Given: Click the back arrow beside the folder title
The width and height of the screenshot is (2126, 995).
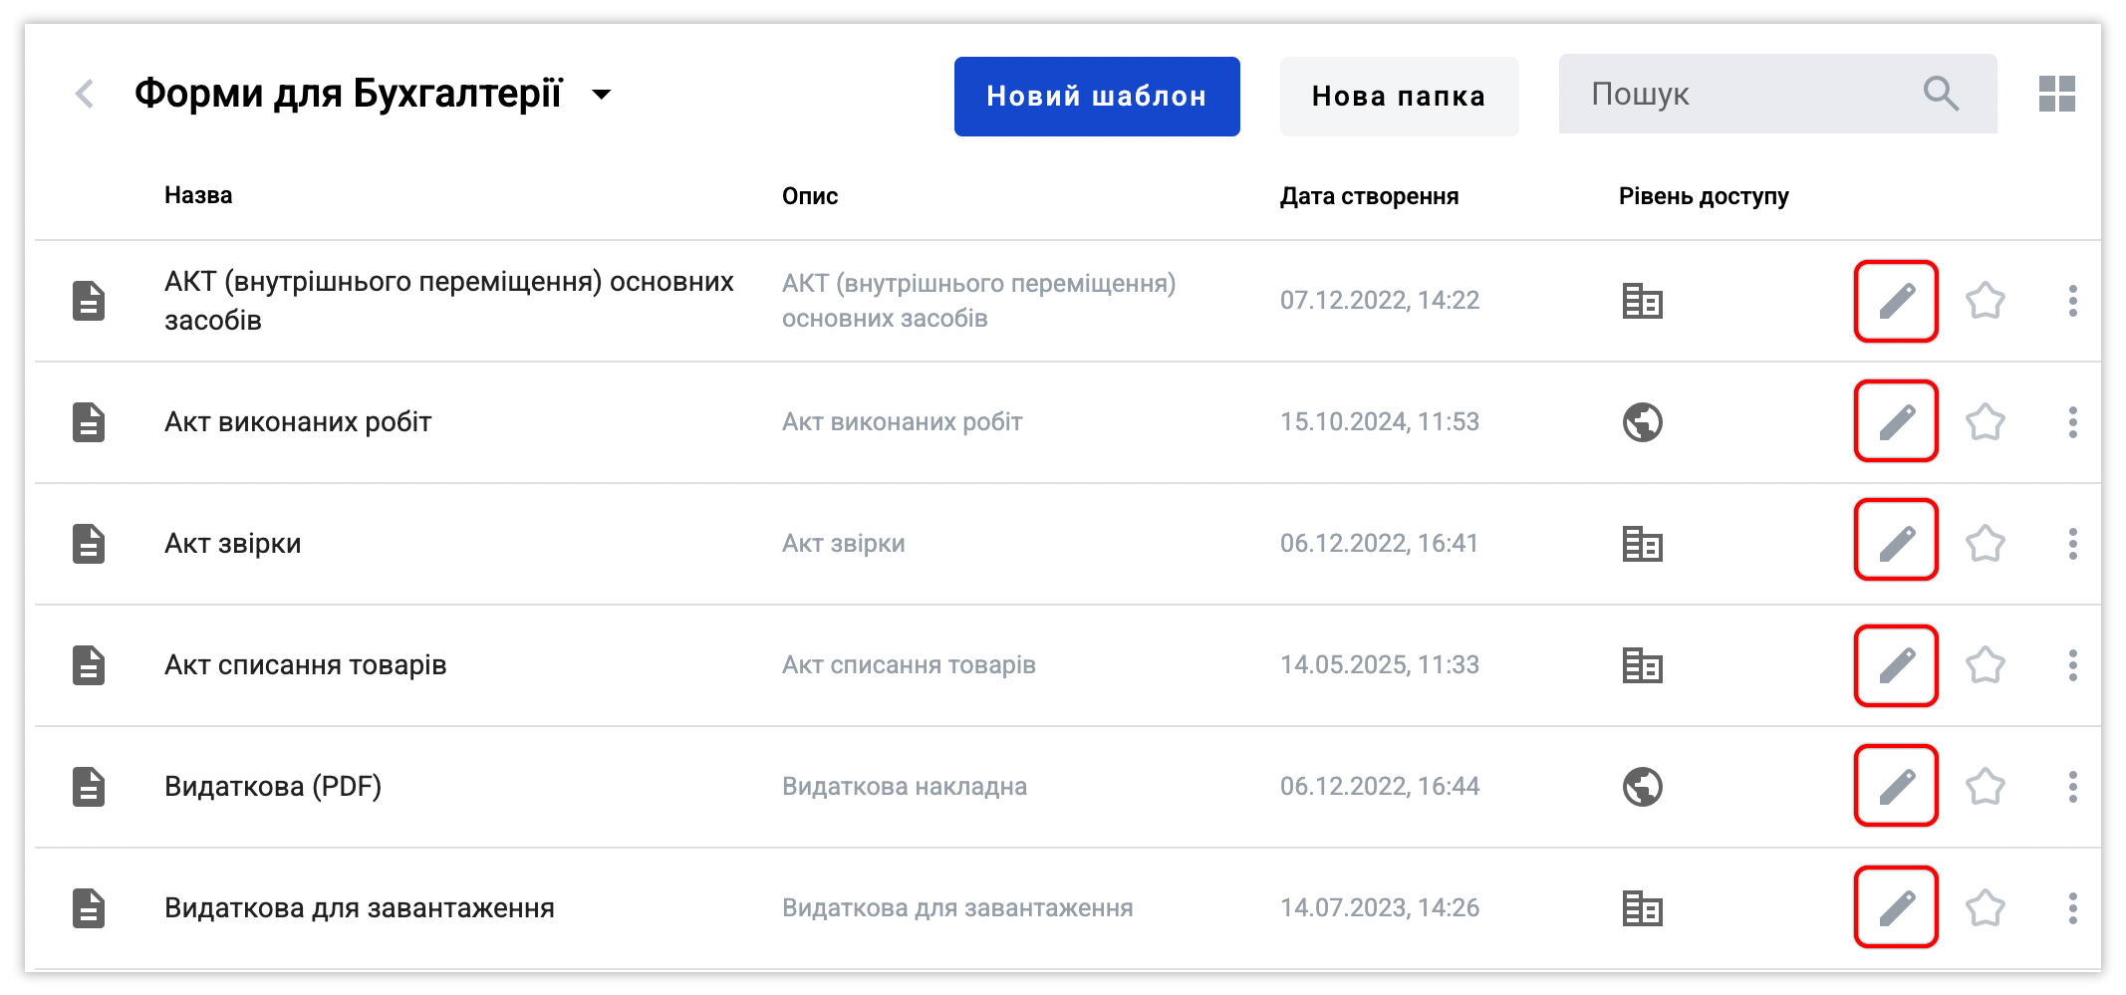Looking at the screenshot, I should click(86, 95).
